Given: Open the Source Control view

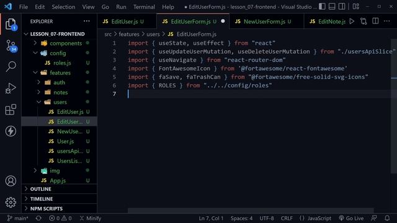Looking at the screenshot, I should (x=11, y=46).
